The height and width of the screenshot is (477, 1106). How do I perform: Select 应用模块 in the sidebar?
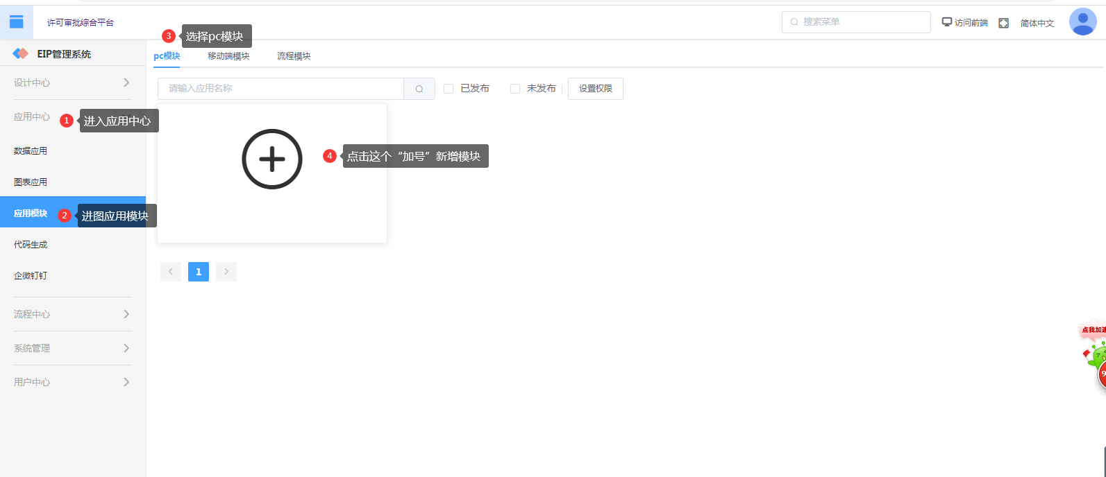(73, 212)
